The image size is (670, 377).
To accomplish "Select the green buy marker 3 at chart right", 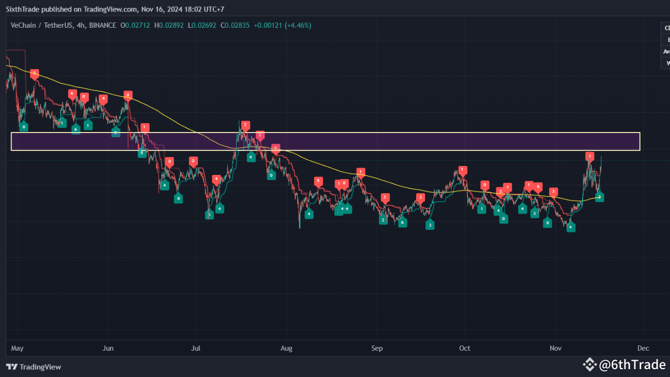I will (x=599, y=197).
